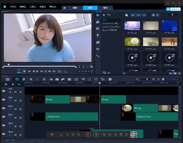The image size is (183, 143).
Task: Adjust the timeline zoom slider
Action: pos(147,79)
